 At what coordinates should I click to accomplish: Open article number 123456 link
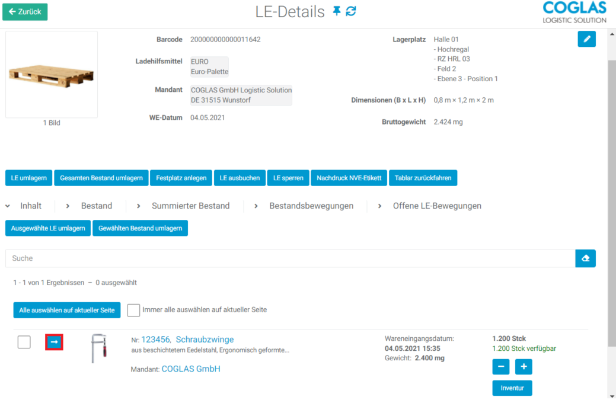(155, 340)
